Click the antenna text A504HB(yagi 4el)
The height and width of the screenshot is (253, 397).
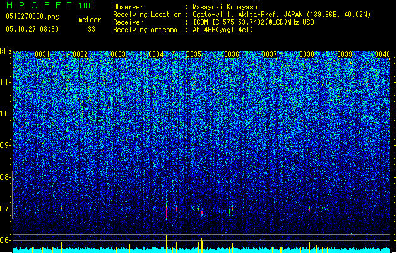pos(223,30)
